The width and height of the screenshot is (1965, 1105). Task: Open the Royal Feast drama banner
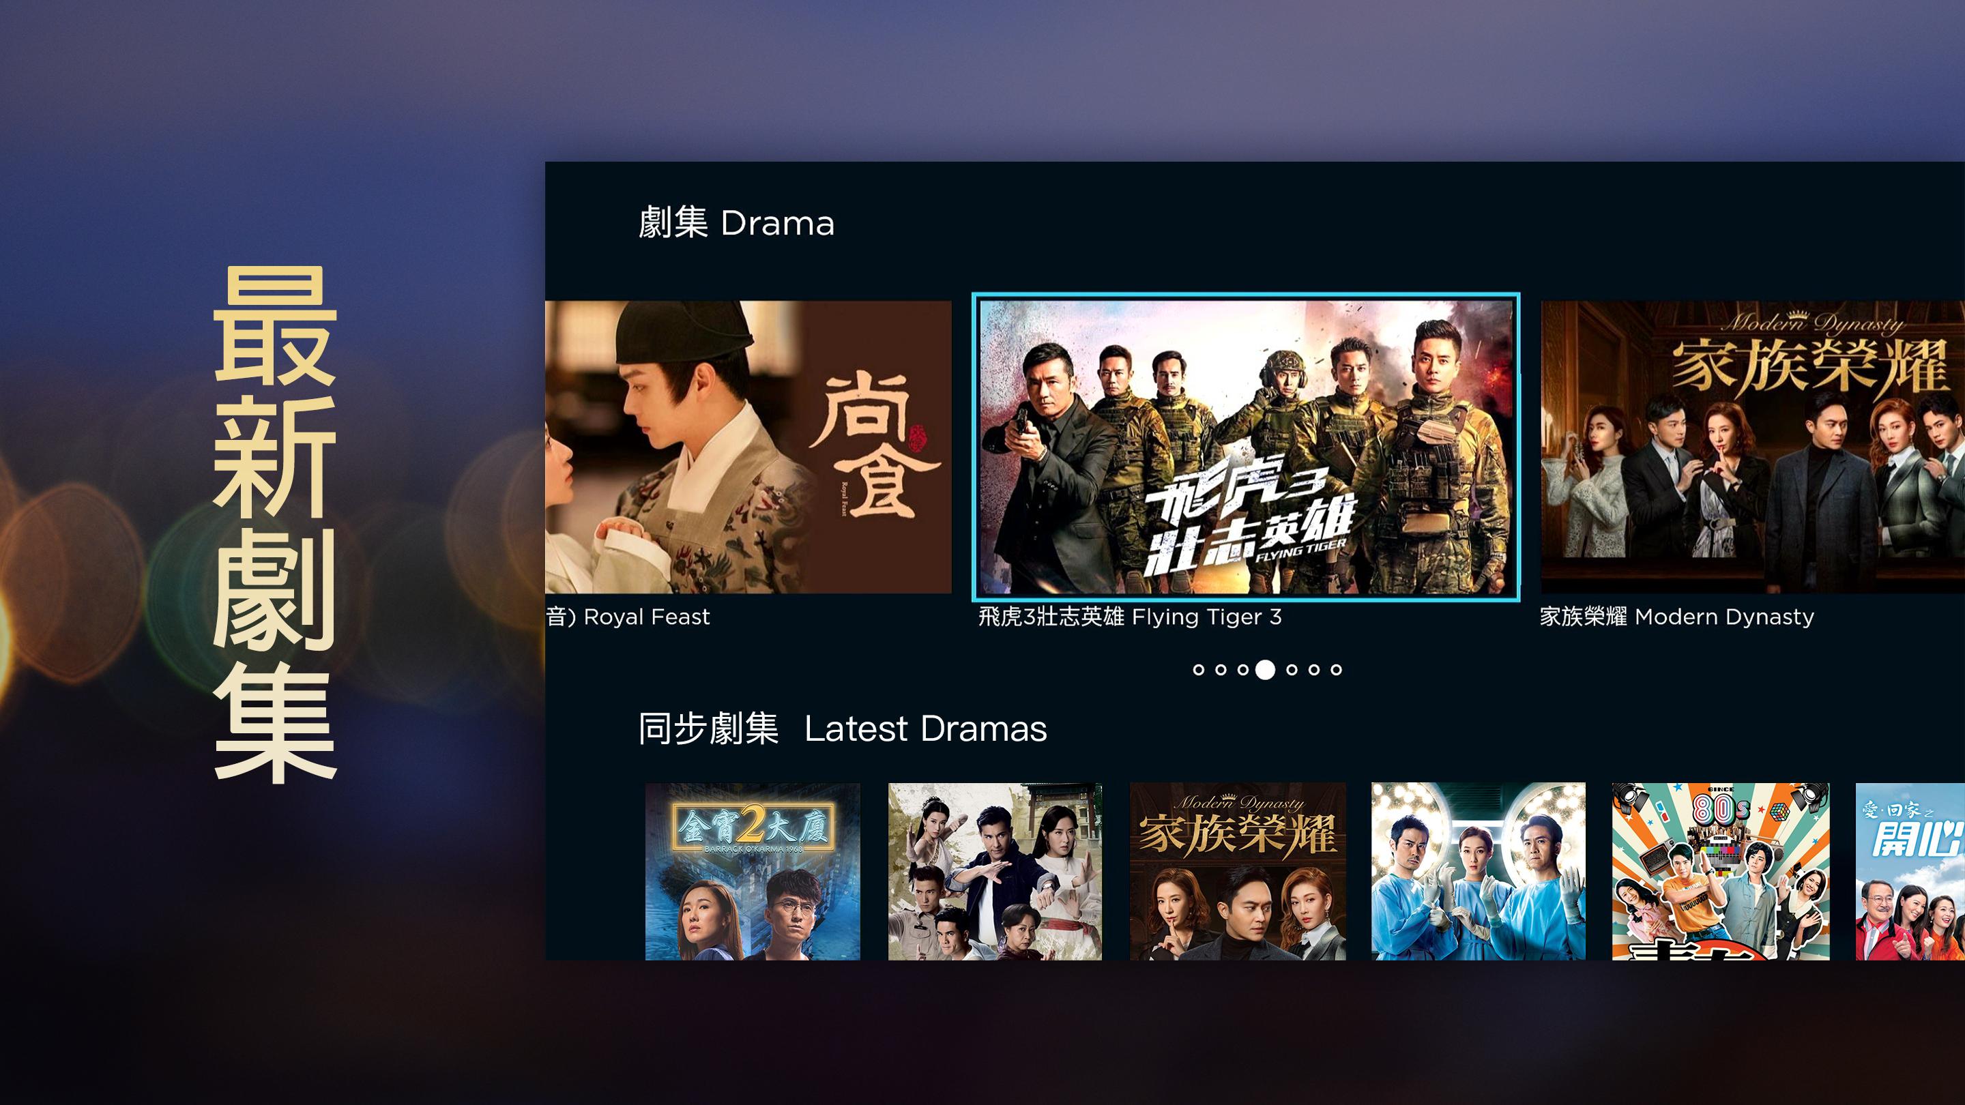coord(748,447)
